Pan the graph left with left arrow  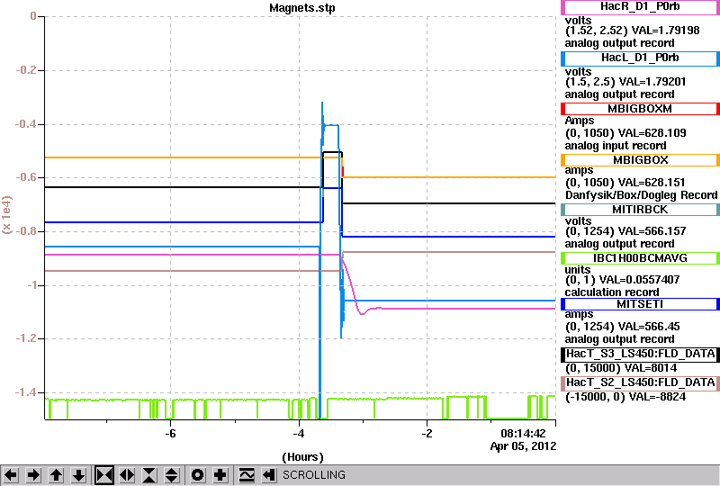pyautogui.click(x=11, y=475)
